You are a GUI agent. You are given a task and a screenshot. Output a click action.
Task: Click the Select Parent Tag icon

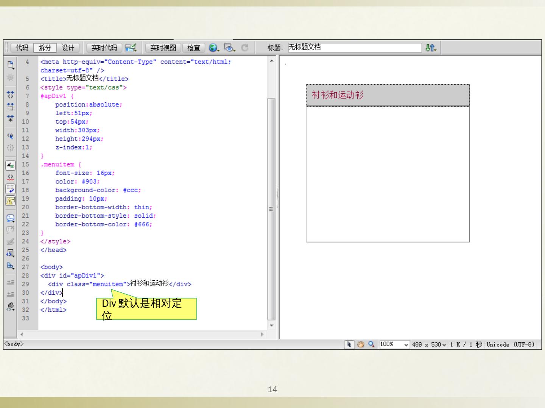coord(11,136)
